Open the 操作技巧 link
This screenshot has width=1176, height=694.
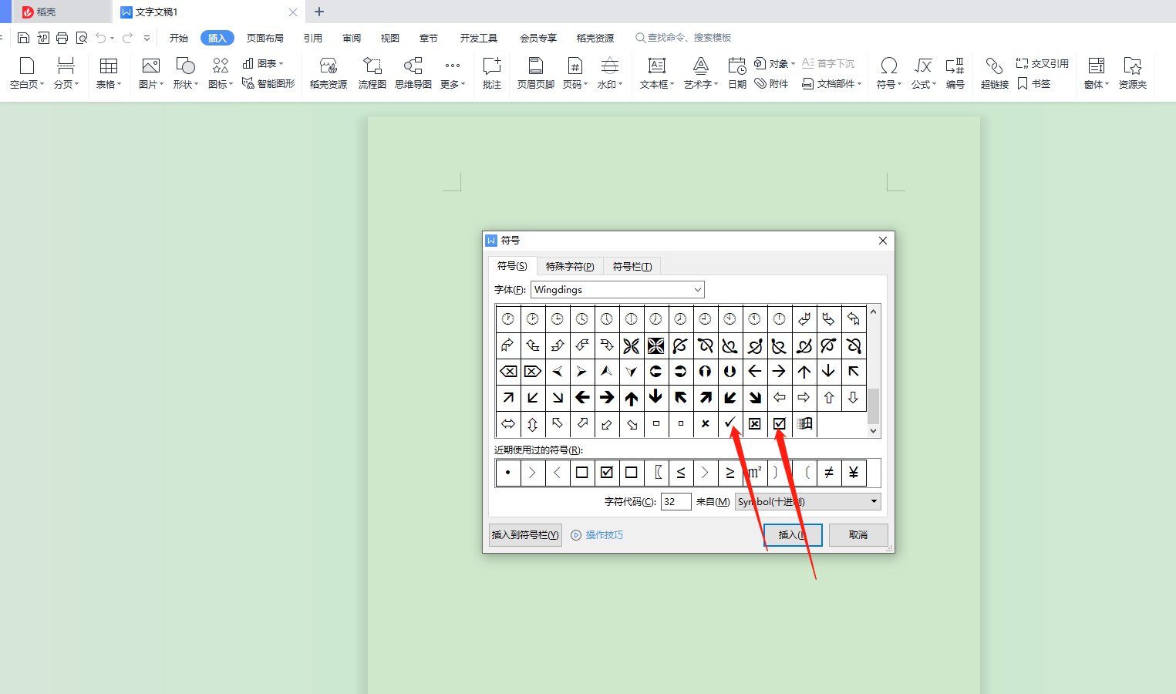[x=597, y=535]
